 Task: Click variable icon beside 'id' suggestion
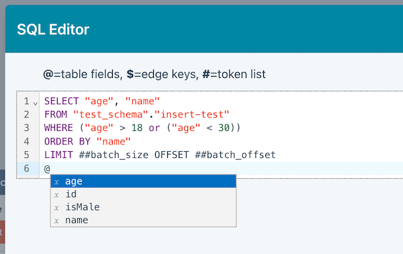click(x=56, y=195)
